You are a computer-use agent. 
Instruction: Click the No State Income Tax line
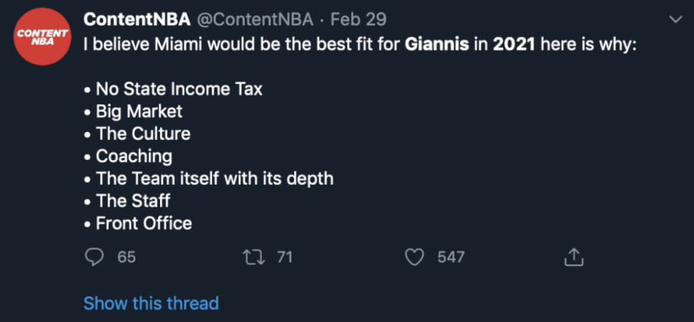click(x=173, y=90)
